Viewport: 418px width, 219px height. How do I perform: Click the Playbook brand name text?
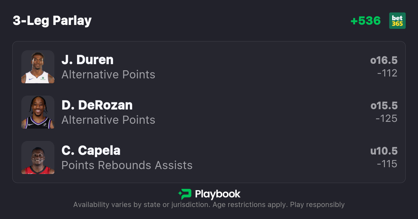click(x=218, y=194)
